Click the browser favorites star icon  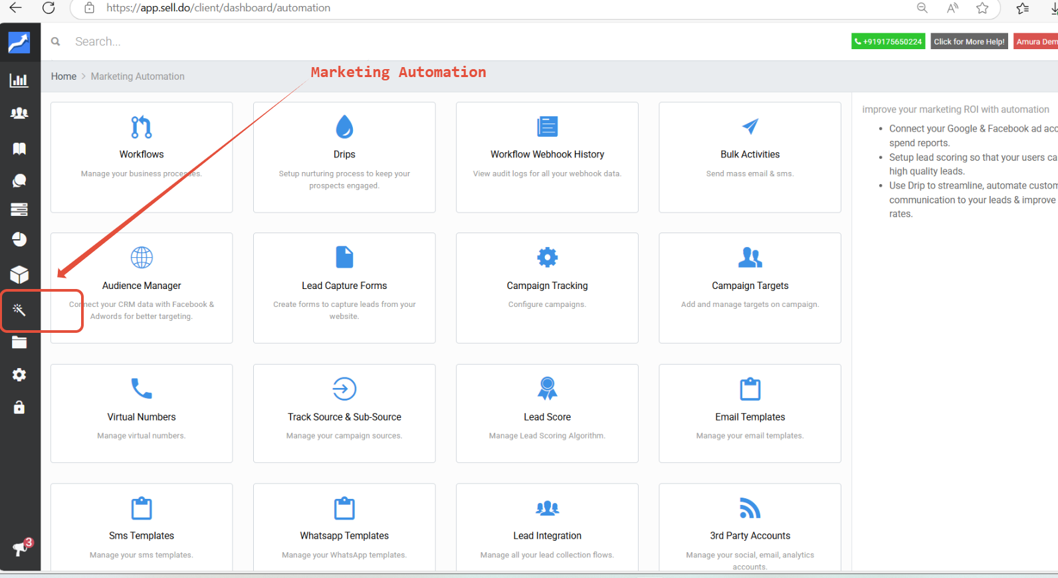point(982,8)
